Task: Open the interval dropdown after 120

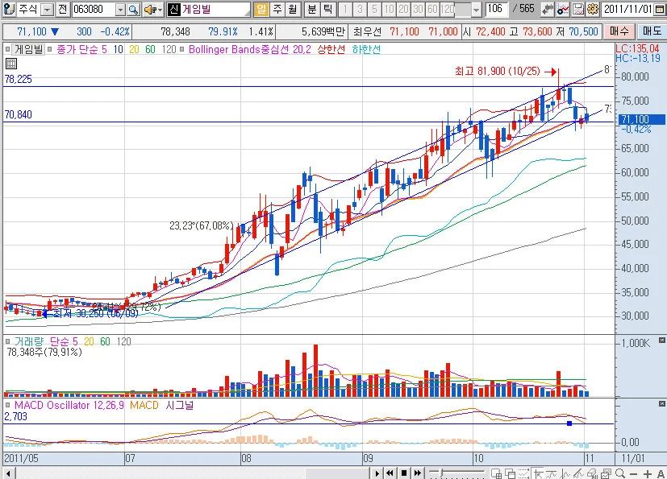Action: pyautogui.click(x=477, y=10)
